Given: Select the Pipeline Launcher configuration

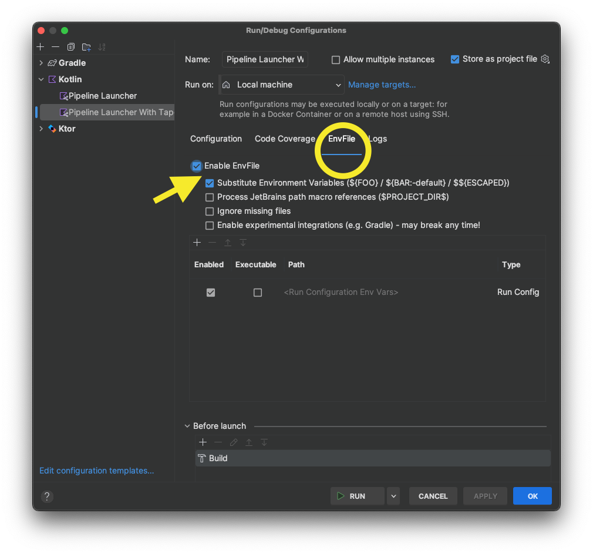Looking at the screenshot, I should 103,96.
